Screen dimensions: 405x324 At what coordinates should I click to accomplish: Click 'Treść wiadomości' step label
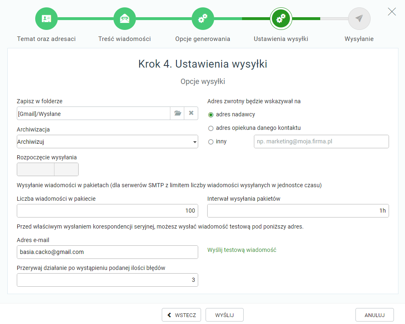click(124, 39)
